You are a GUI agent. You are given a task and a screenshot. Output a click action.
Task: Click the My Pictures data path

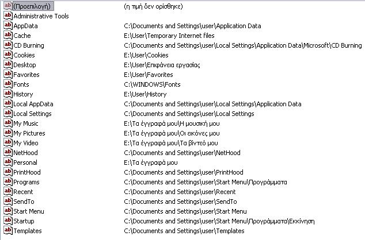click(x=172, y=133)
